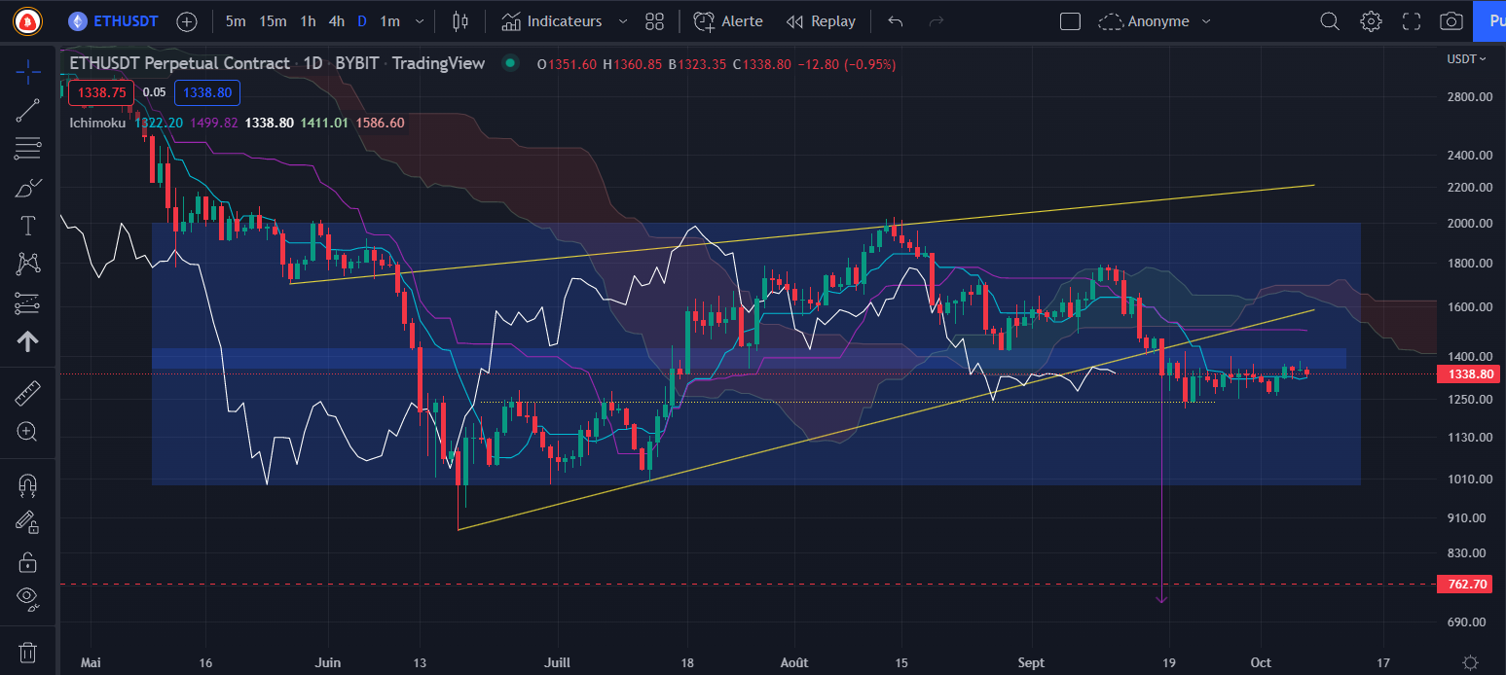Select the XABCD pattern tool

pyautogui.click(x=27, y=264)
